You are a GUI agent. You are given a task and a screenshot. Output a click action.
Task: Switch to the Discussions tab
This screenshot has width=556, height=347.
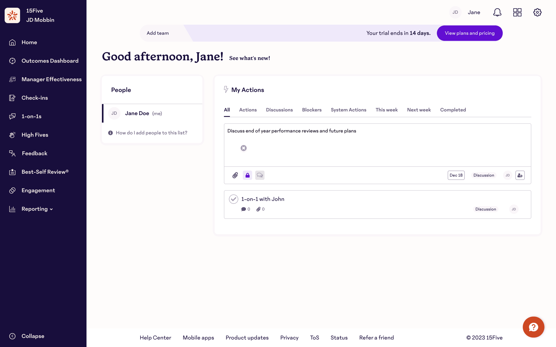click(279, 110)
